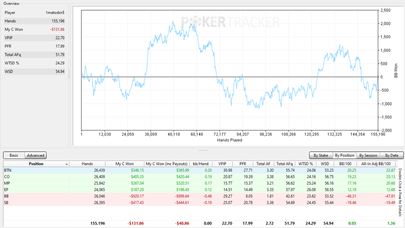Click WTSD % 24.29 overview row

point(34,63)
